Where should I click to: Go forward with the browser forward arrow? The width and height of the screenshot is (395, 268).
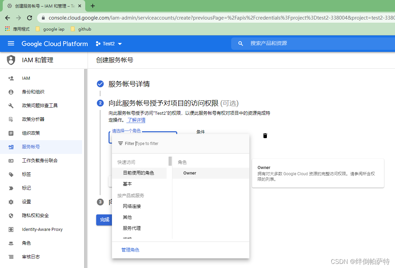point(19,18)
